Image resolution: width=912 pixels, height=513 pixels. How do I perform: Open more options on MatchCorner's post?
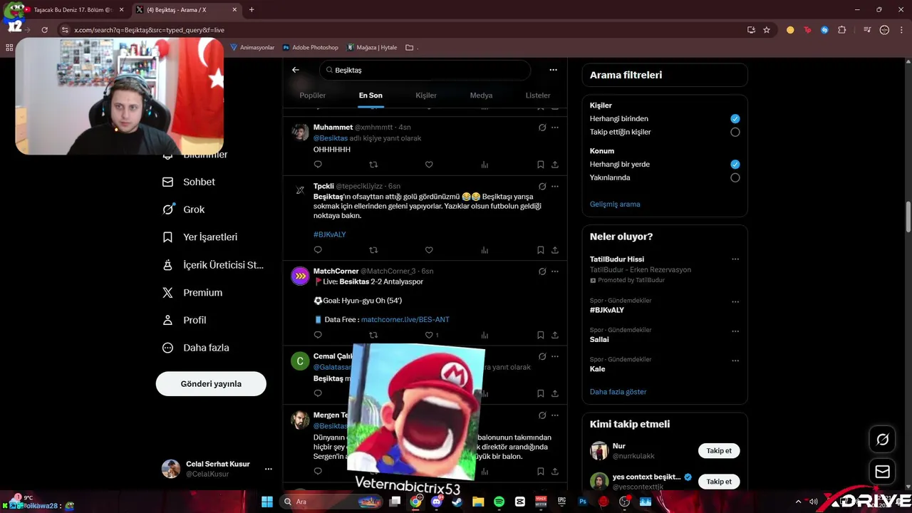tap(555, 271)
